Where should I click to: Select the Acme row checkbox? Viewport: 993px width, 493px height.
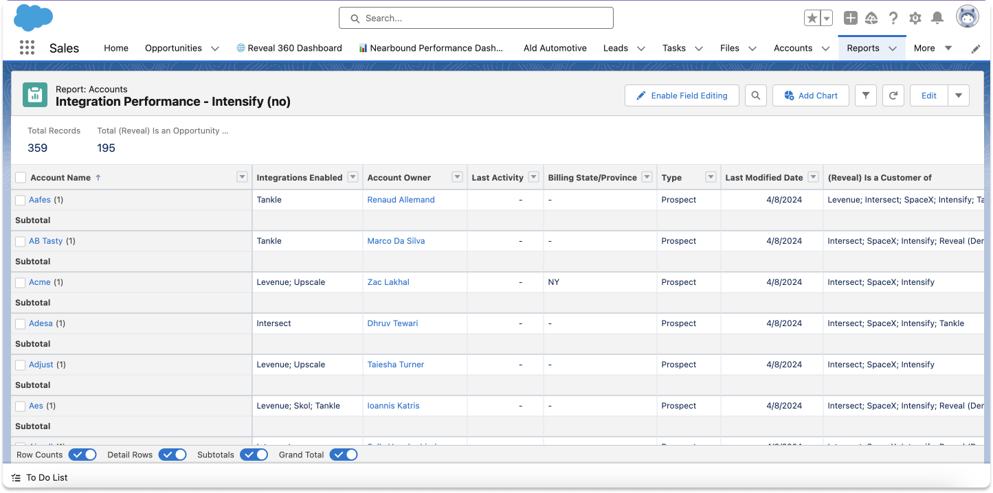(x=21, y=282)
